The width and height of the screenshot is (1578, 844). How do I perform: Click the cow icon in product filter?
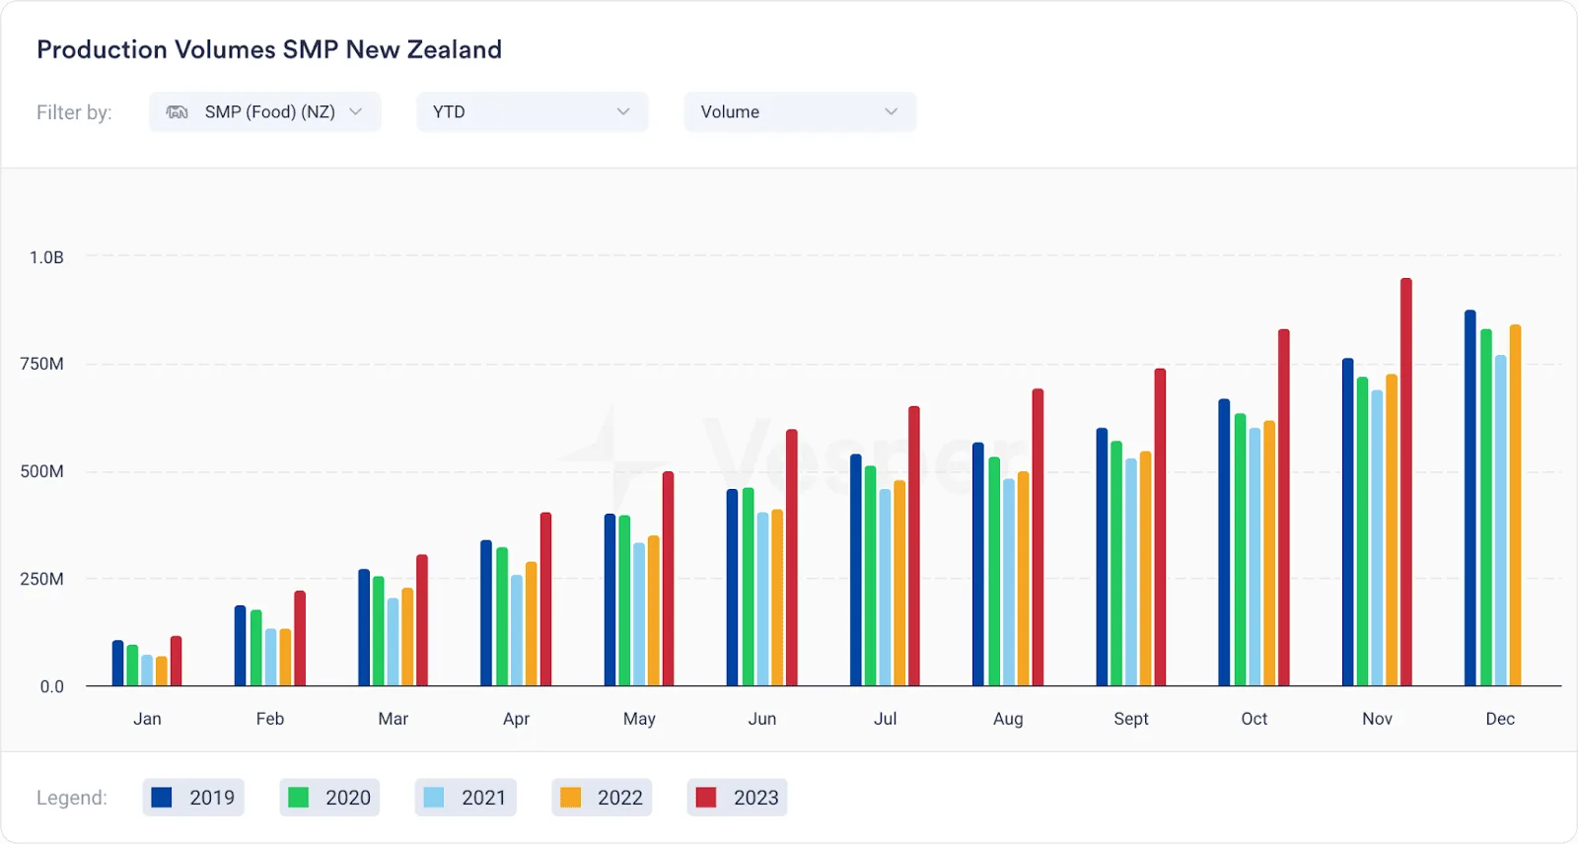tap(178, 112)
